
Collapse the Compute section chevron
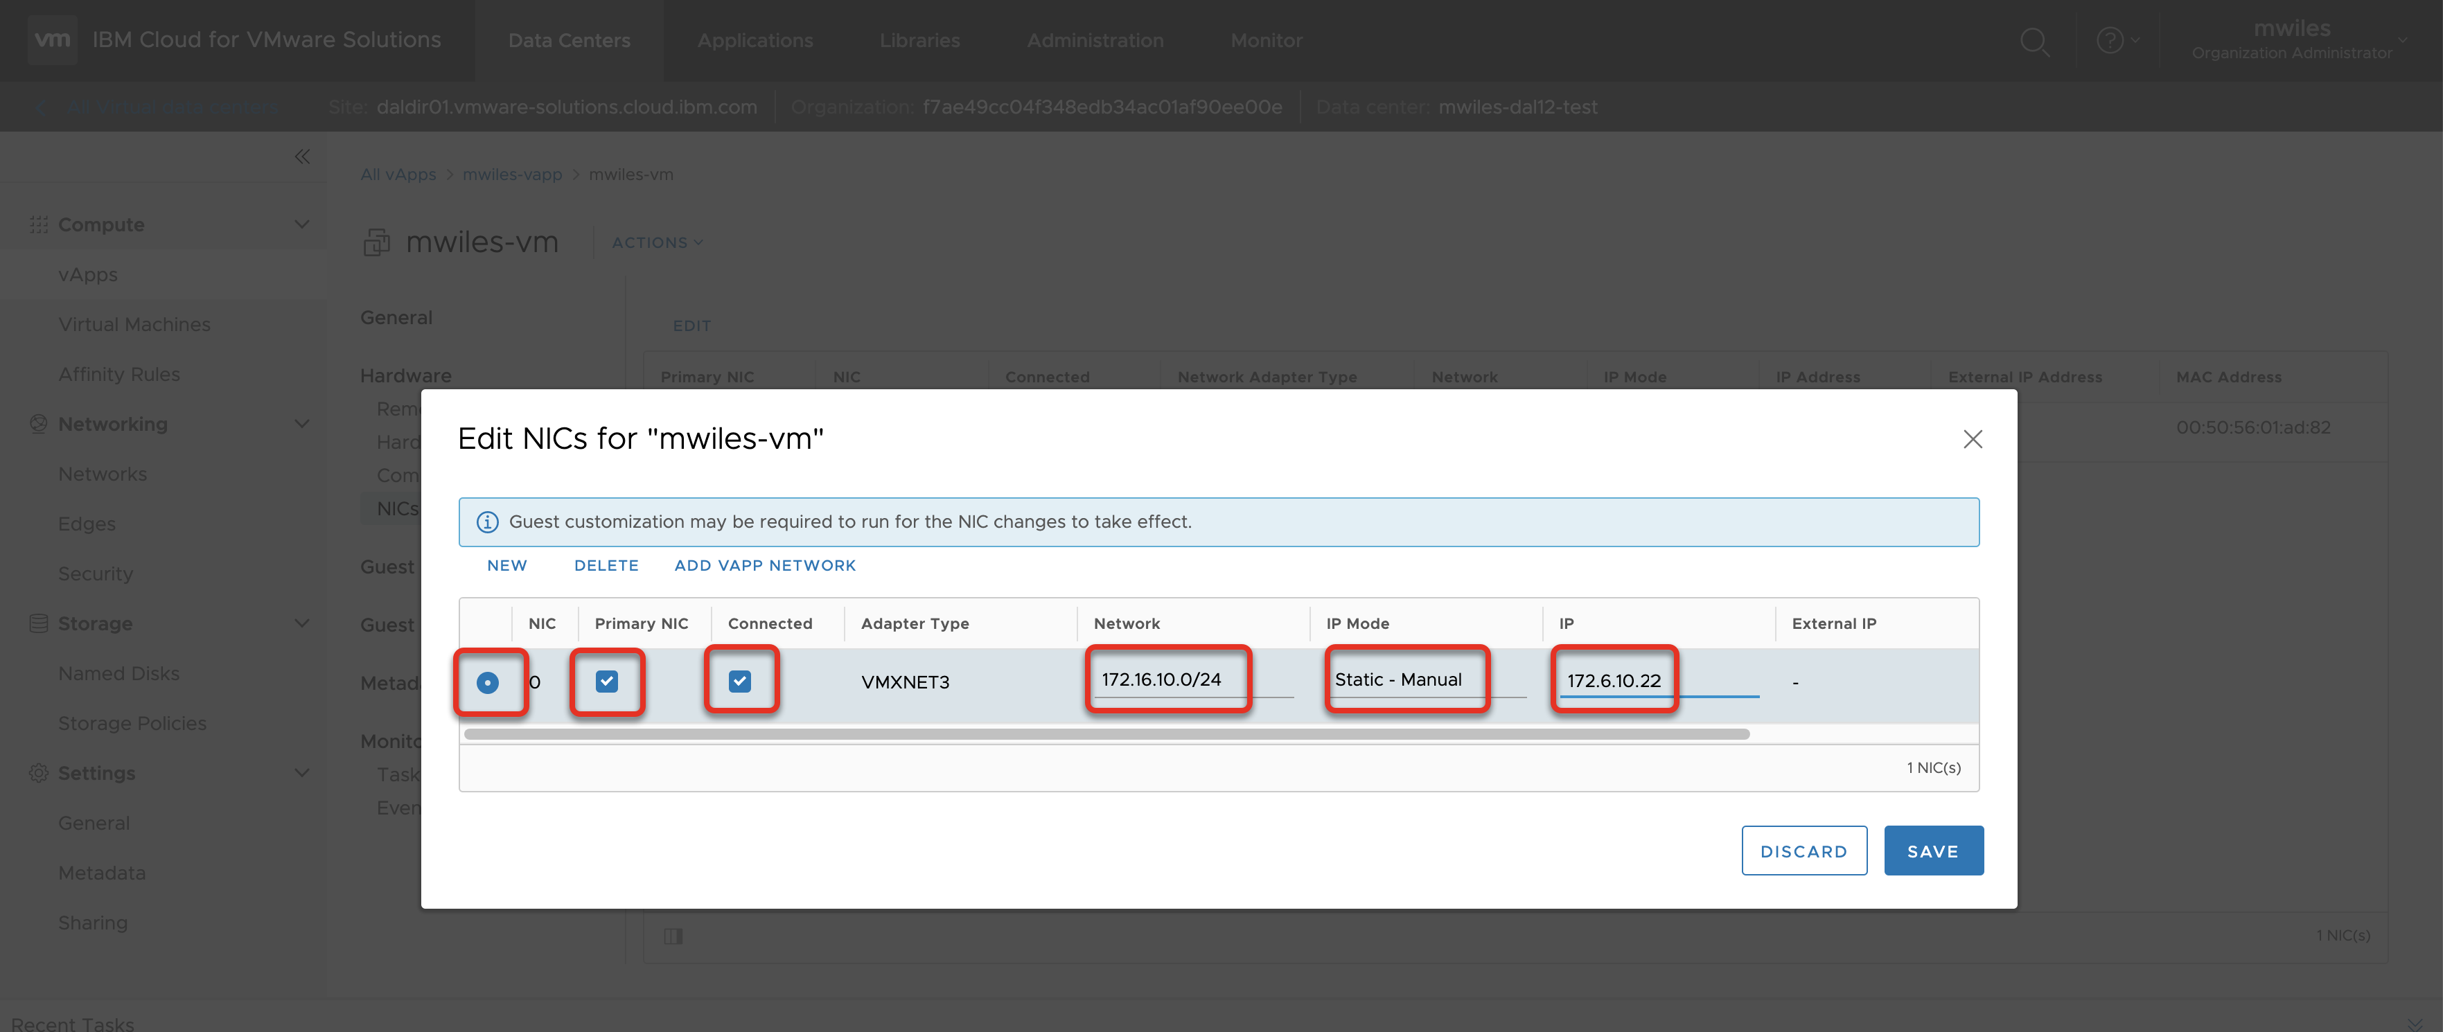pos(301,224)
